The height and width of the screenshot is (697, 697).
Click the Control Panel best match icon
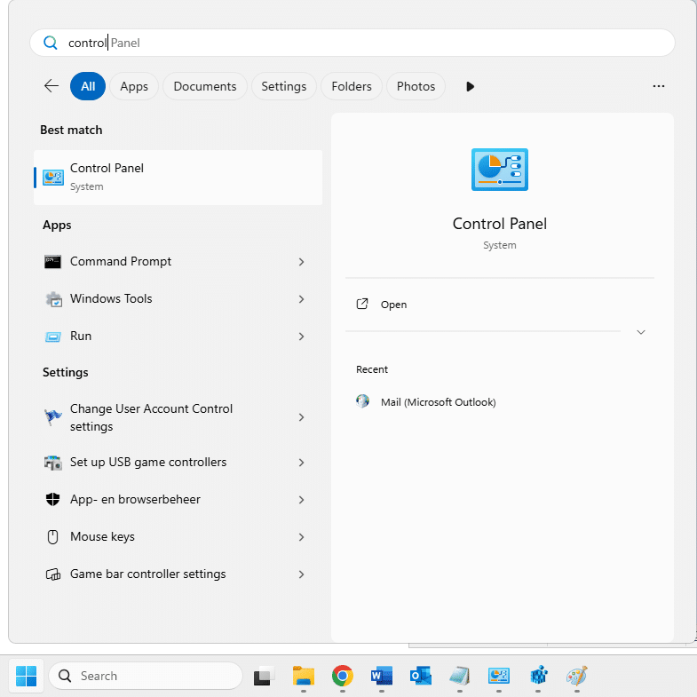pyautogui.click(x=53, y=178)
